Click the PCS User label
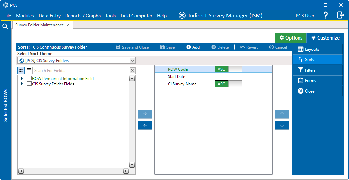This screenshot has height=180, width=349. (305, 16)
